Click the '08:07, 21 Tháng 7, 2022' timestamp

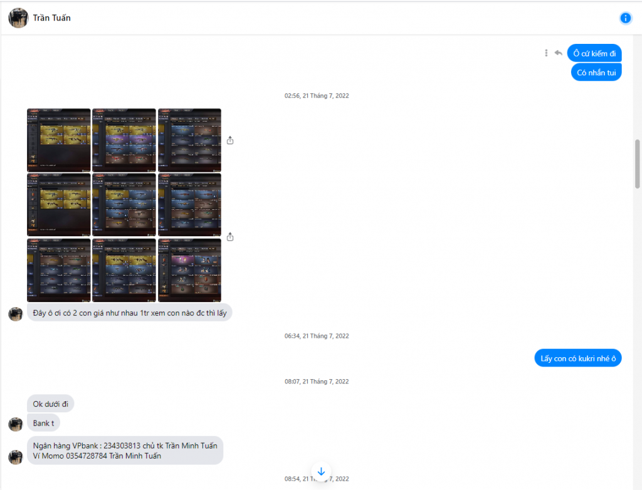point(317,381)
